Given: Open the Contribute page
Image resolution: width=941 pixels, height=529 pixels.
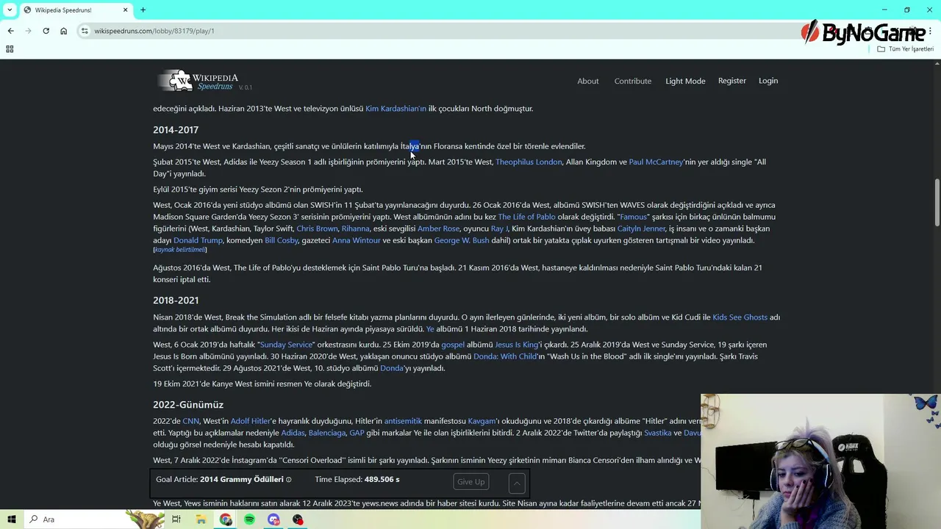Looking at the screenshot, I should point(633,81).
